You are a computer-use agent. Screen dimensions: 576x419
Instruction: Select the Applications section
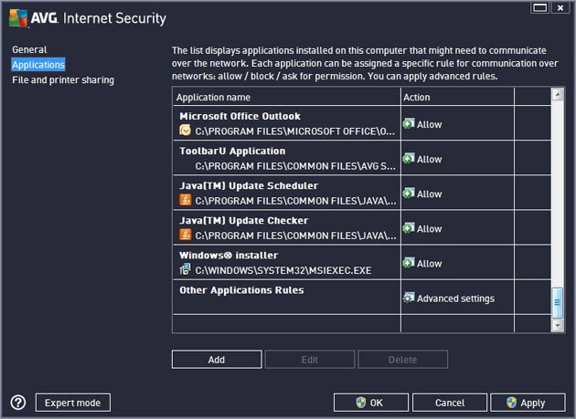[x=38, y=65]
